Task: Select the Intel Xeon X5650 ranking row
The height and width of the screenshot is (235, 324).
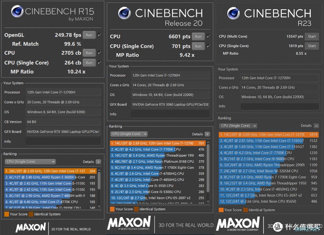Action: point(268,201)
